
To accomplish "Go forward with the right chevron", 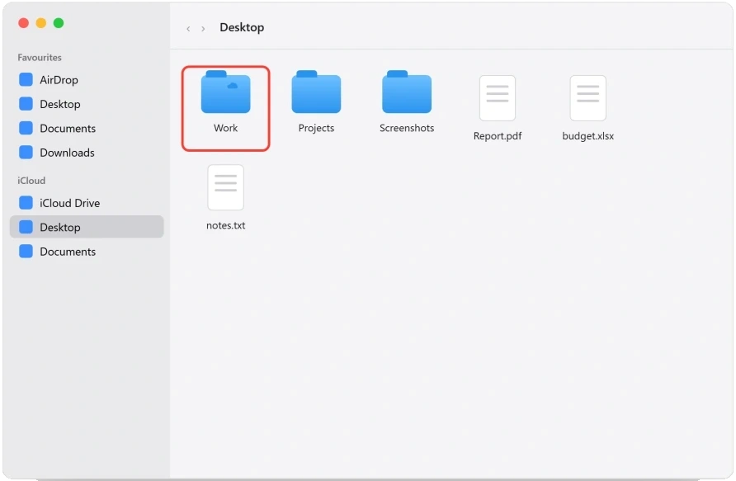I will coord(203,29).
